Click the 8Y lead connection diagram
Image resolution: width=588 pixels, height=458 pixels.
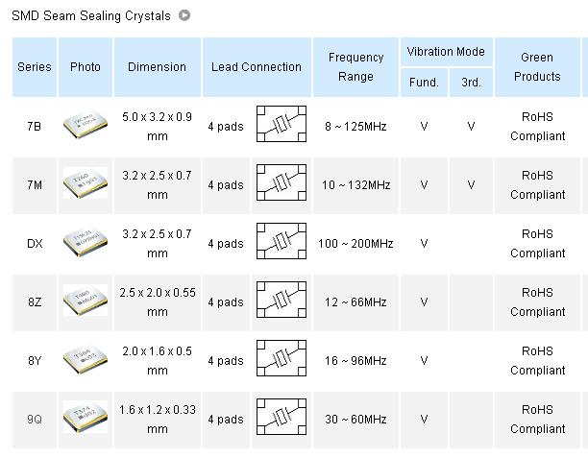pos(282,360)
